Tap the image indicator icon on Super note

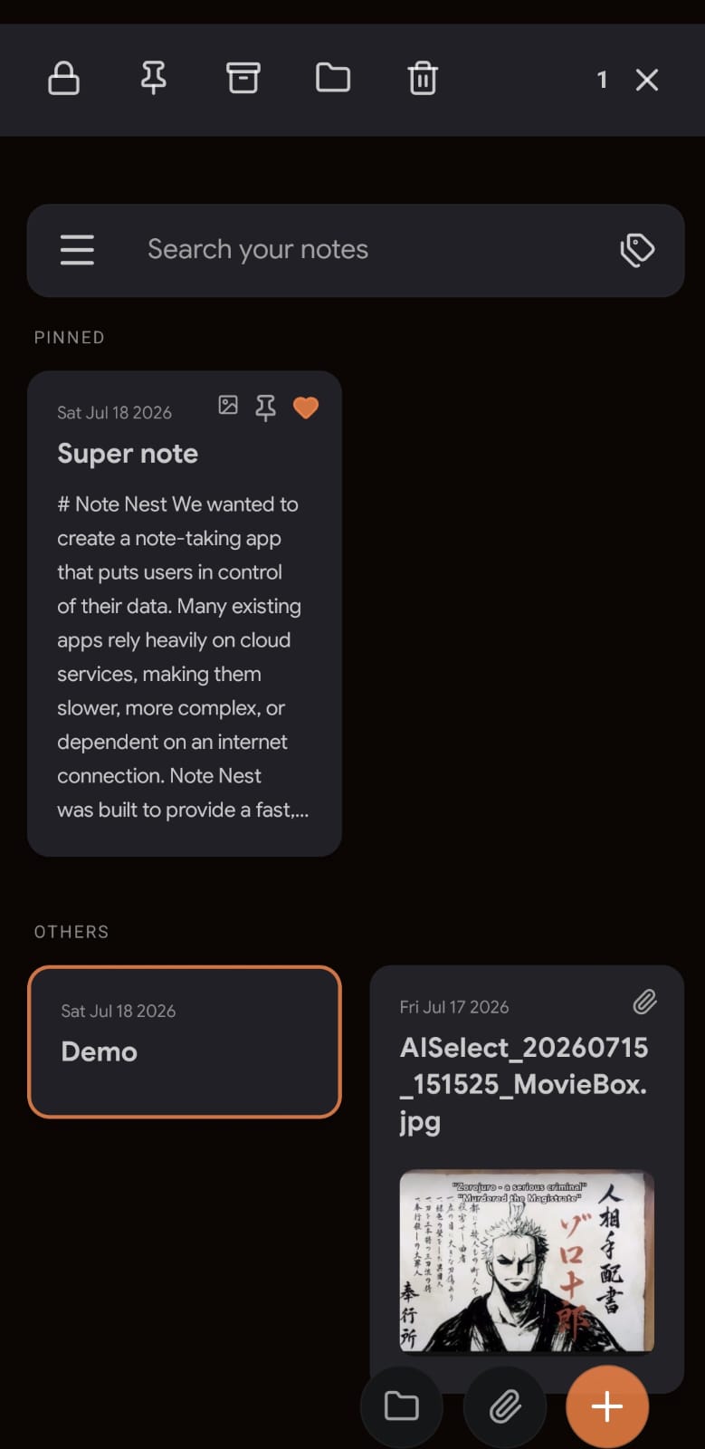[x=228, y=405]
